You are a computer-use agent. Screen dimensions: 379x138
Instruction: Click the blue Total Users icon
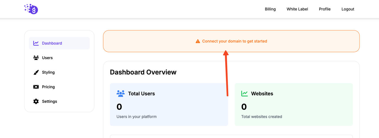point(120,94)
